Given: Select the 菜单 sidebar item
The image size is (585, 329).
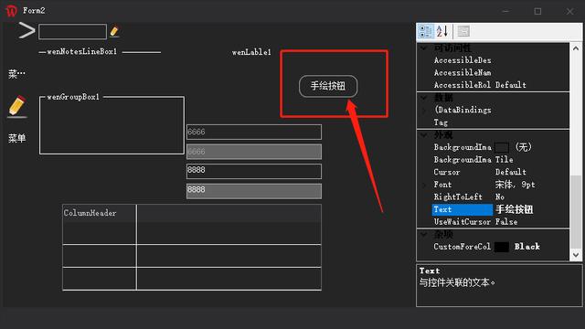Looking at the screenshot, I should [16, 138].
